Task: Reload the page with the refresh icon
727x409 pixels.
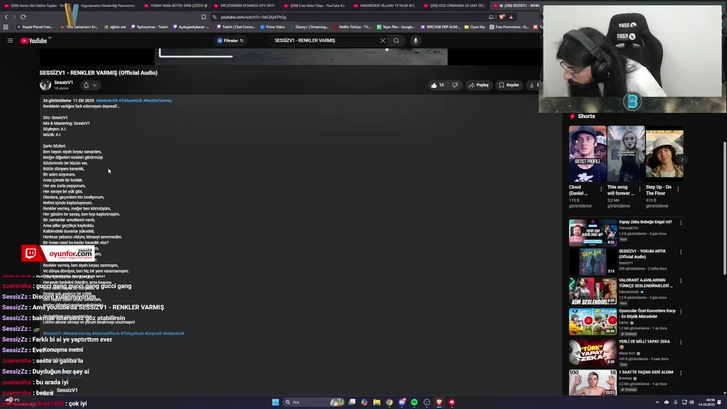Action: coord(23,17)
